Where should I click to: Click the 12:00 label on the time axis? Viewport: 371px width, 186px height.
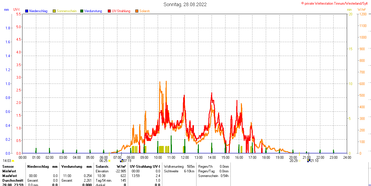pos(185,157)
